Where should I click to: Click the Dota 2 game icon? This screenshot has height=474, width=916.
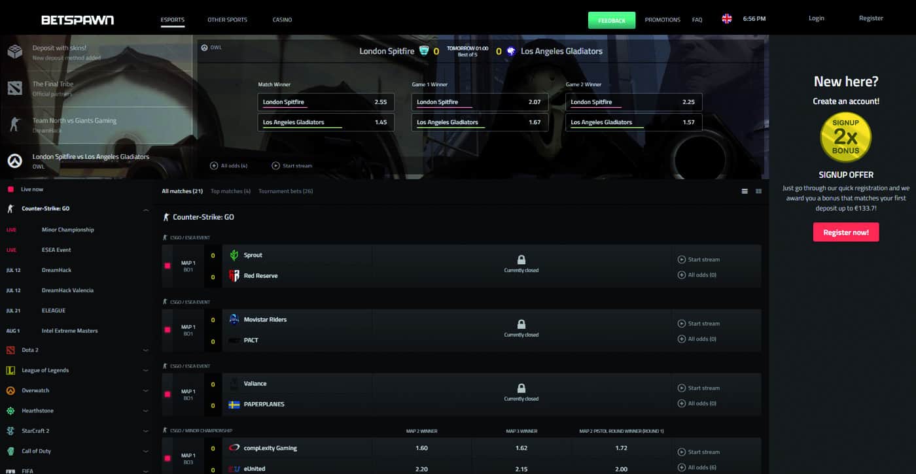point(10,350)
